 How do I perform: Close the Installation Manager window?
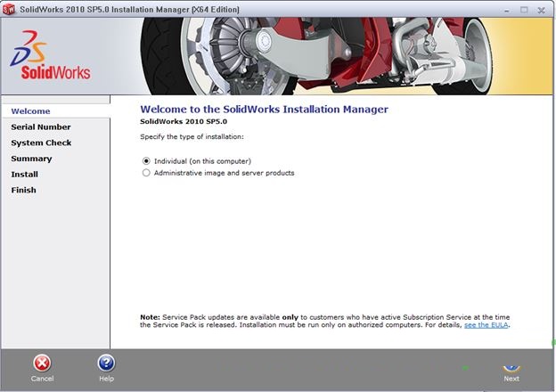(541, 11)
